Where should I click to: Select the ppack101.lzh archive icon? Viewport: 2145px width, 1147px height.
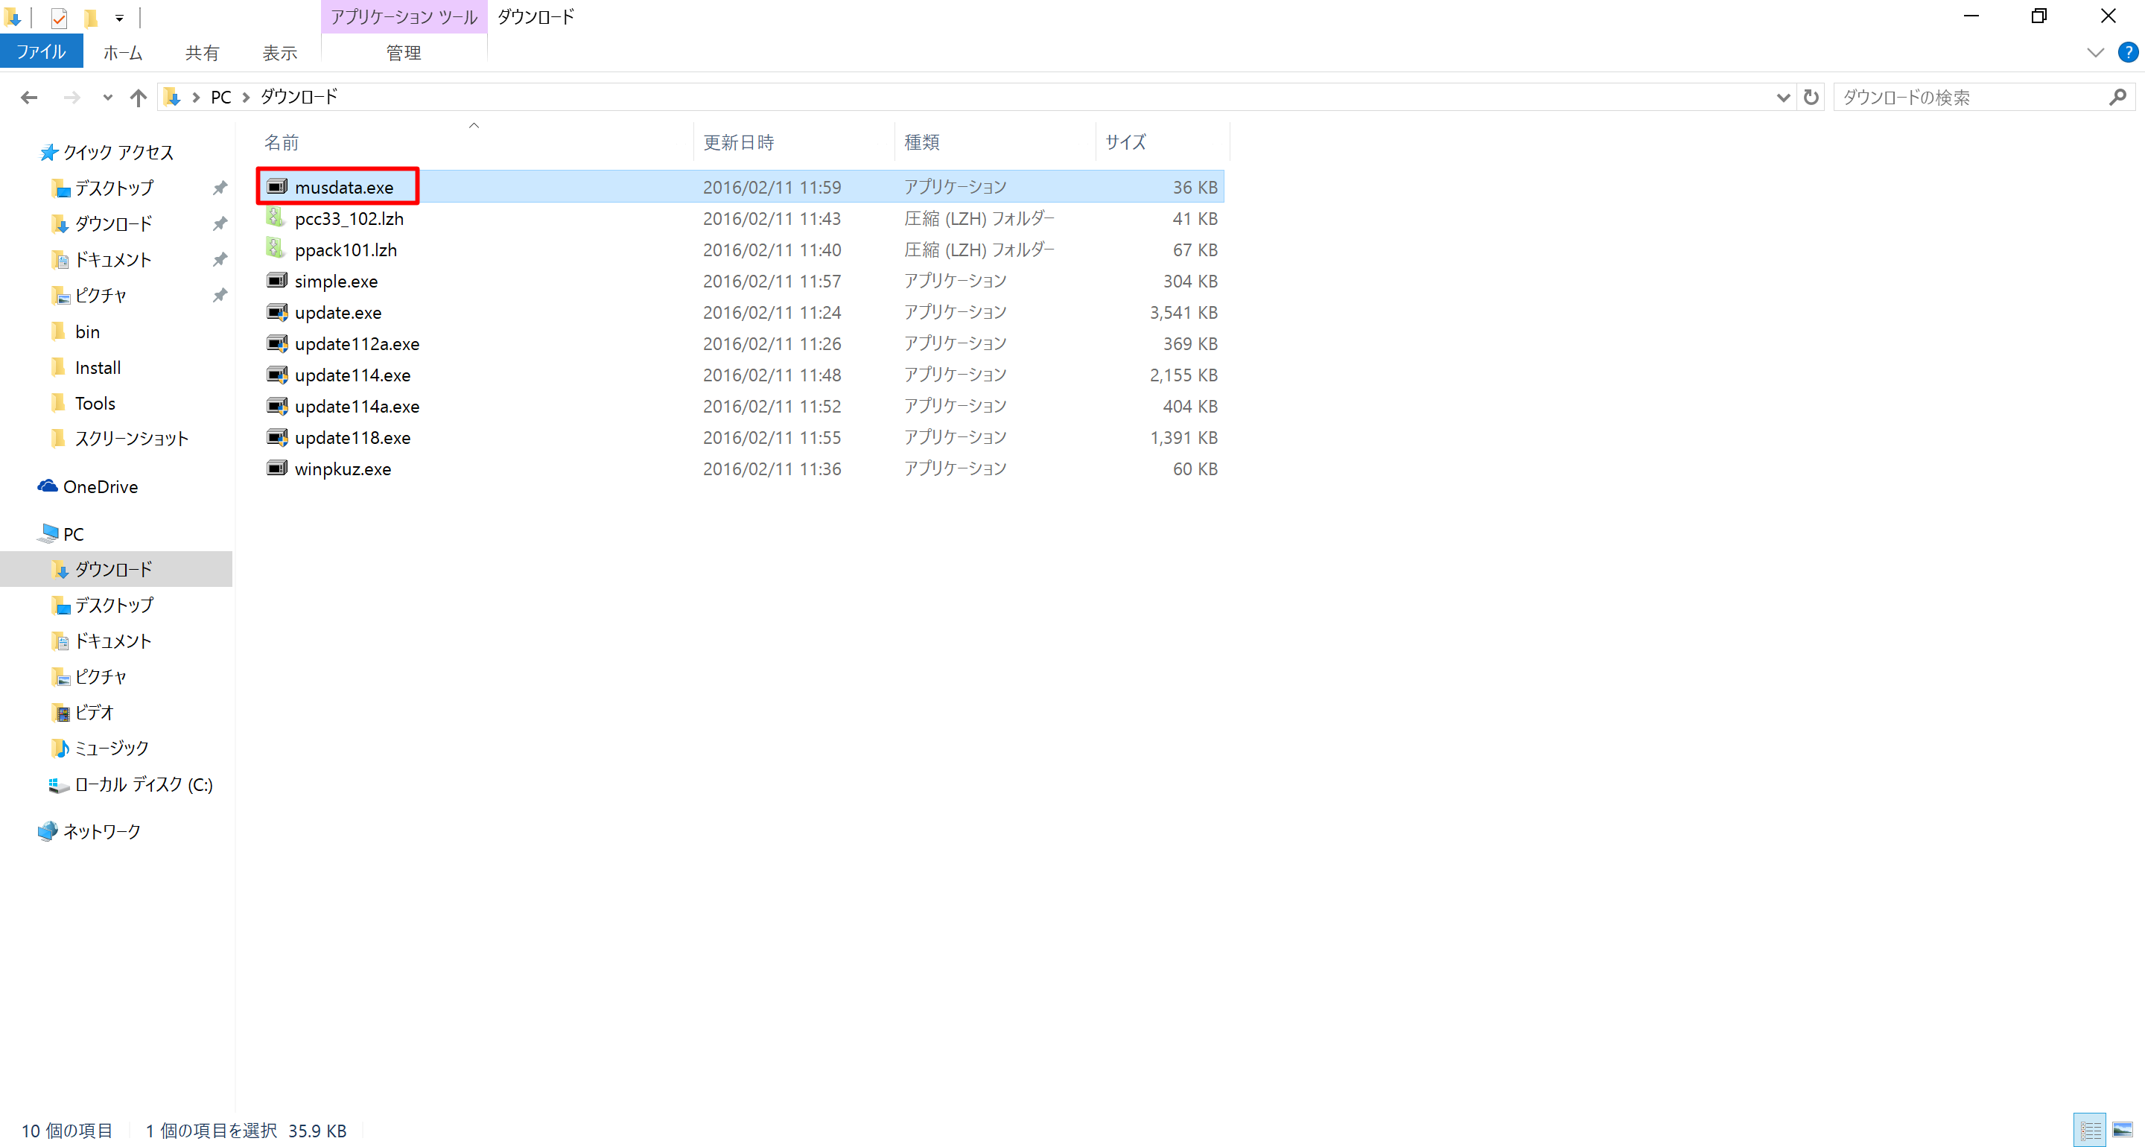click(x=276, y=249)
